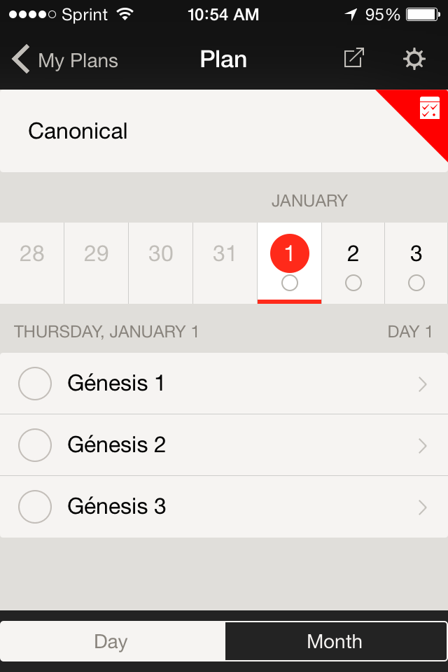
Task: Select January 3 in date strip
Action: (x=416, y=262)
